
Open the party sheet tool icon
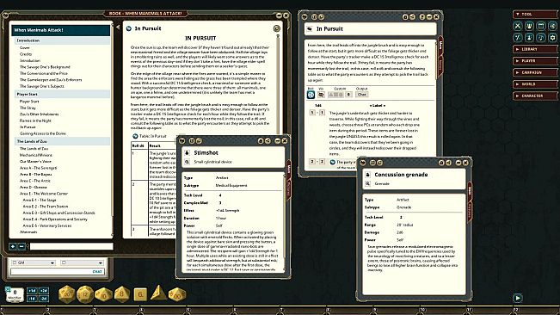tap(529, 26)
